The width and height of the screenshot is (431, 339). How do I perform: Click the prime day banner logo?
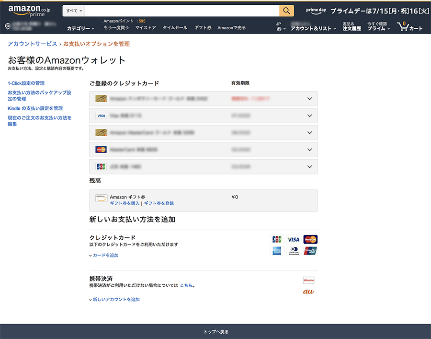316,11
